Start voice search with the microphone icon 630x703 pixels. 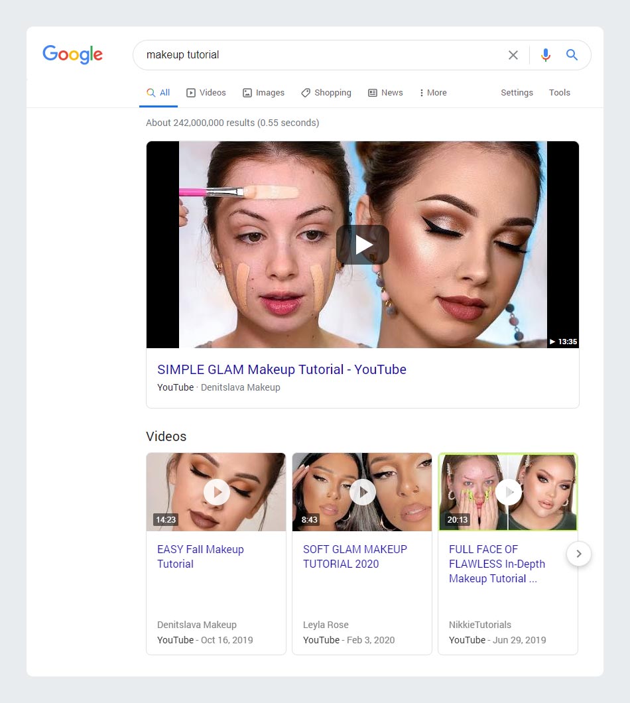click(x=546, y=55)
